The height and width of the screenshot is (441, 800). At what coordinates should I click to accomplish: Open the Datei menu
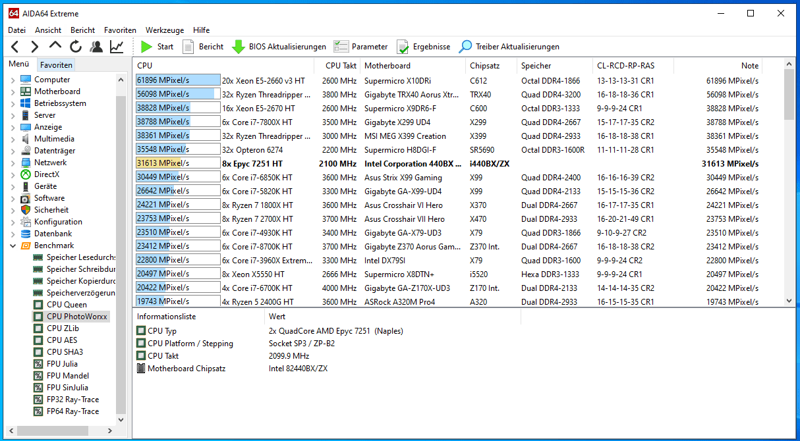(17, 30)
